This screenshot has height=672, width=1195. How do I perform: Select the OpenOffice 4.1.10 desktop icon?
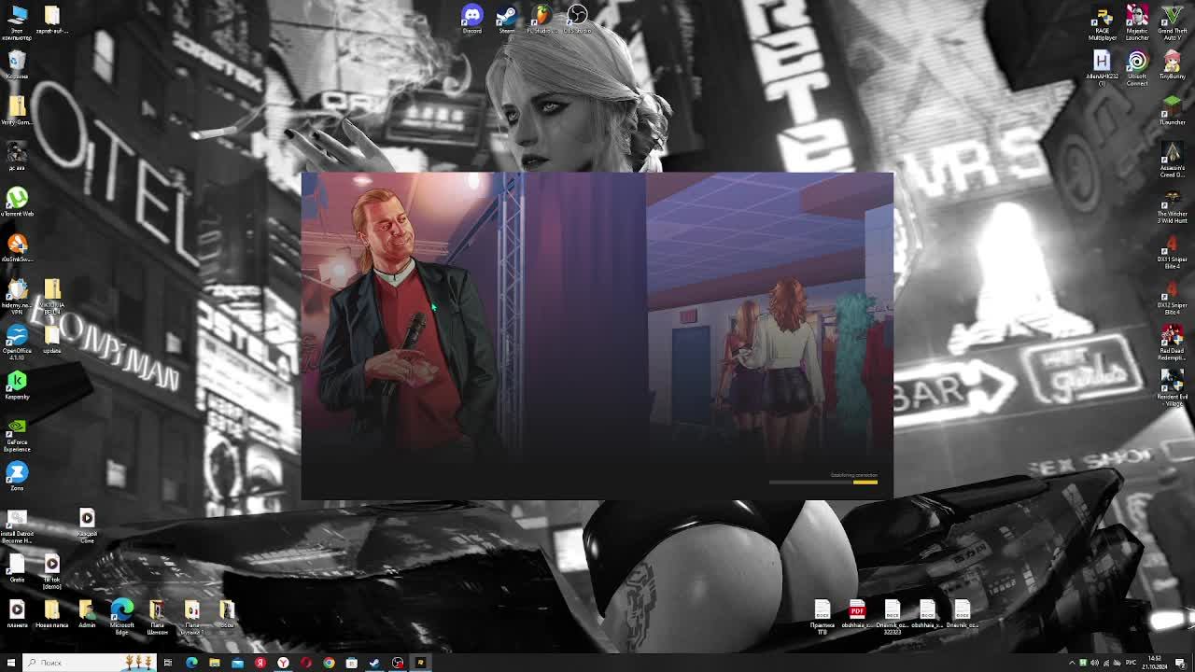coord(17,342)
